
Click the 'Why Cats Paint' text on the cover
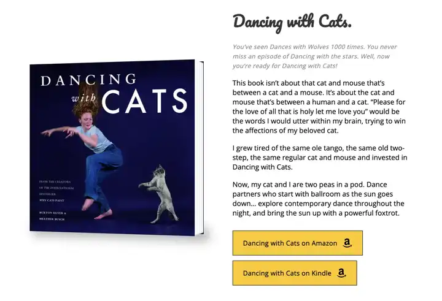click(52, 200)
